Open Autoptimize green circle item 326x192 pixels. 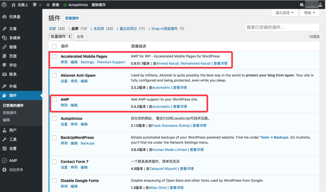click(x=65, y=5)
